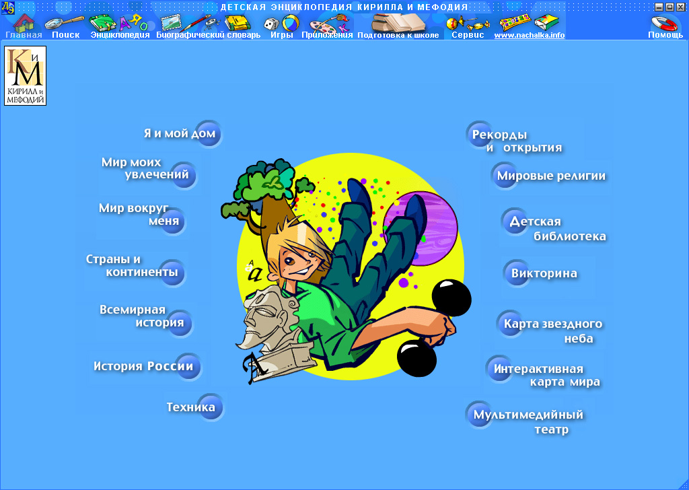Open Поиск via magnifying glass icon
689x490 pixels.
pyautogui.click(x=65, y=22)
